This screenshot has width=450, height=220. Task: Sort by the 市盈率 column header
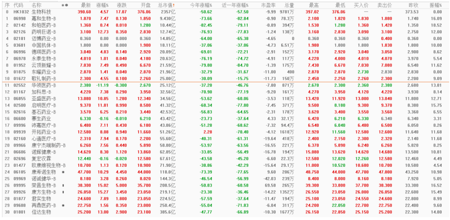tap(269, 5)
